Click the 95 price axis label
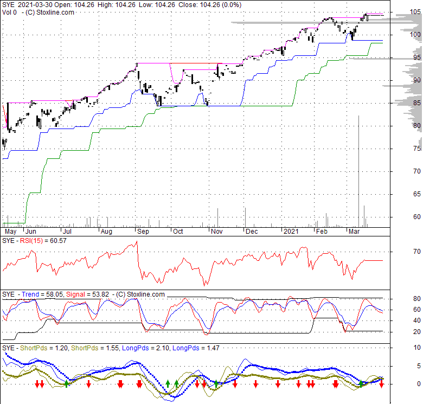The height and width of the screenshot is (404, 423). (417, 57)
